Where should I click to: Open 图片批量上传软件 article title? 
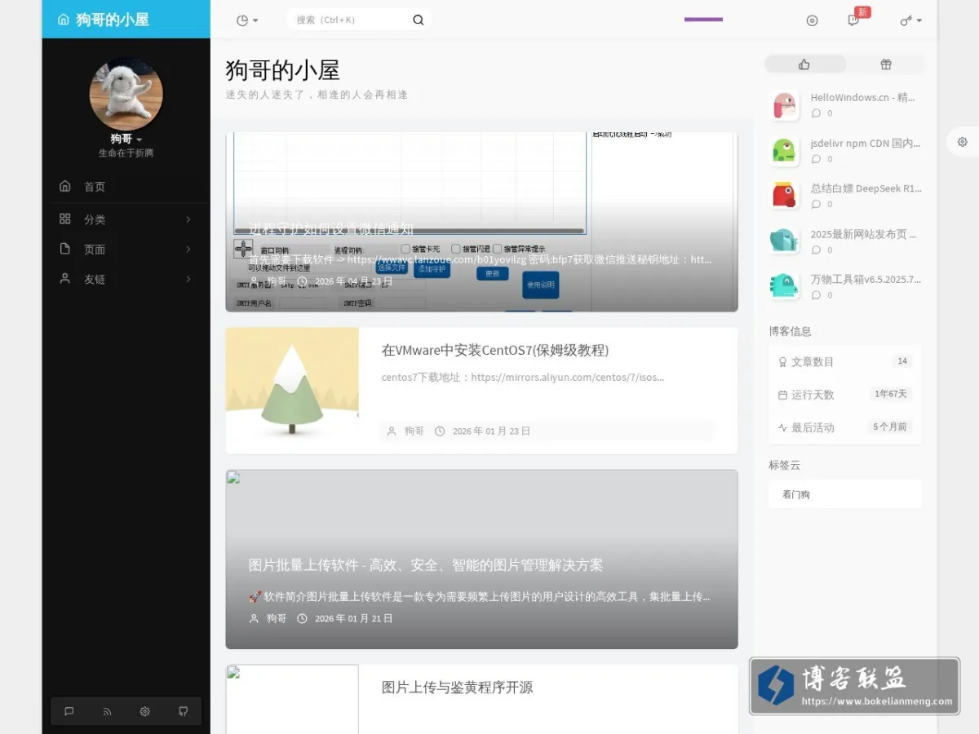coord(426,565)
